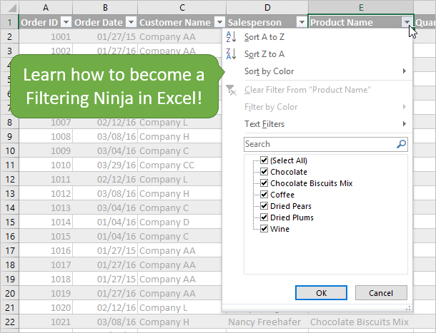The height and width of the screenshot is (333, 436).
Task: Expand the Customer Name filter arrow
Action: pyautogui.click(x=218, y=23)
